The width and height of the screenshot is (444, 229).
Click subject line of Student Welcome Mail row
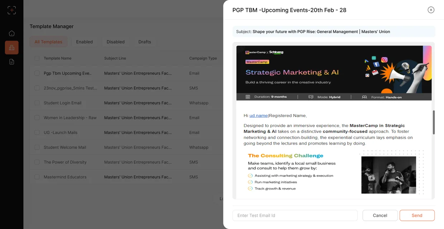pyautogui.click(x=138, y=147)
